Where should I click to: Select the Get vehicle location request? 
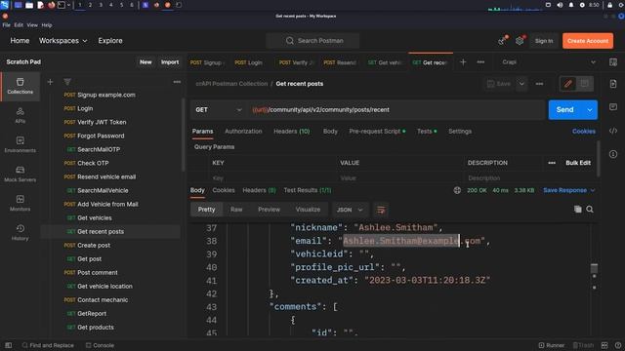[x=104, y=286]
